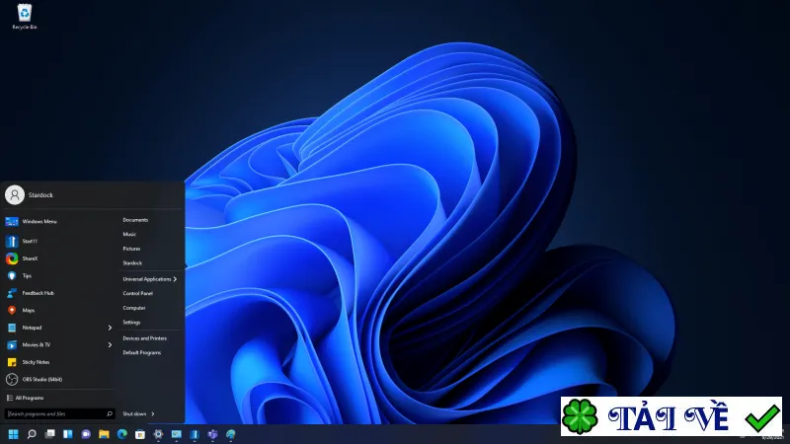Open the Shut down options arrow
This screenshot has width=790, height=444.
[x=153, y=413]
